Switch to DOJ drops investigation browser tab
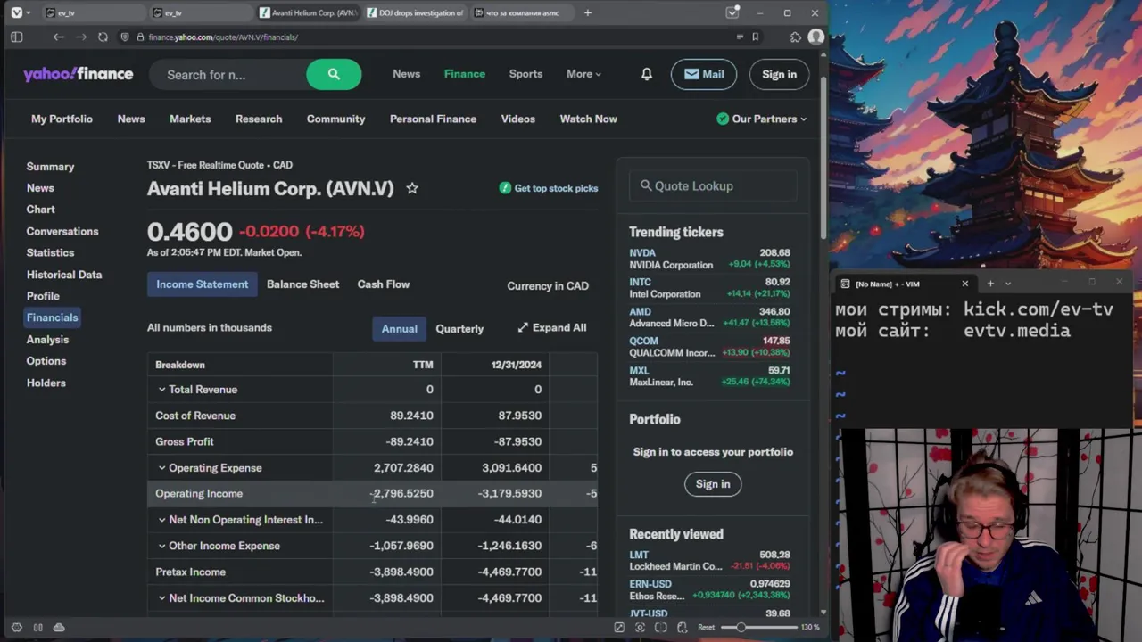The height and width of the screenshot is (642, 1142). (x=415, y=12)
